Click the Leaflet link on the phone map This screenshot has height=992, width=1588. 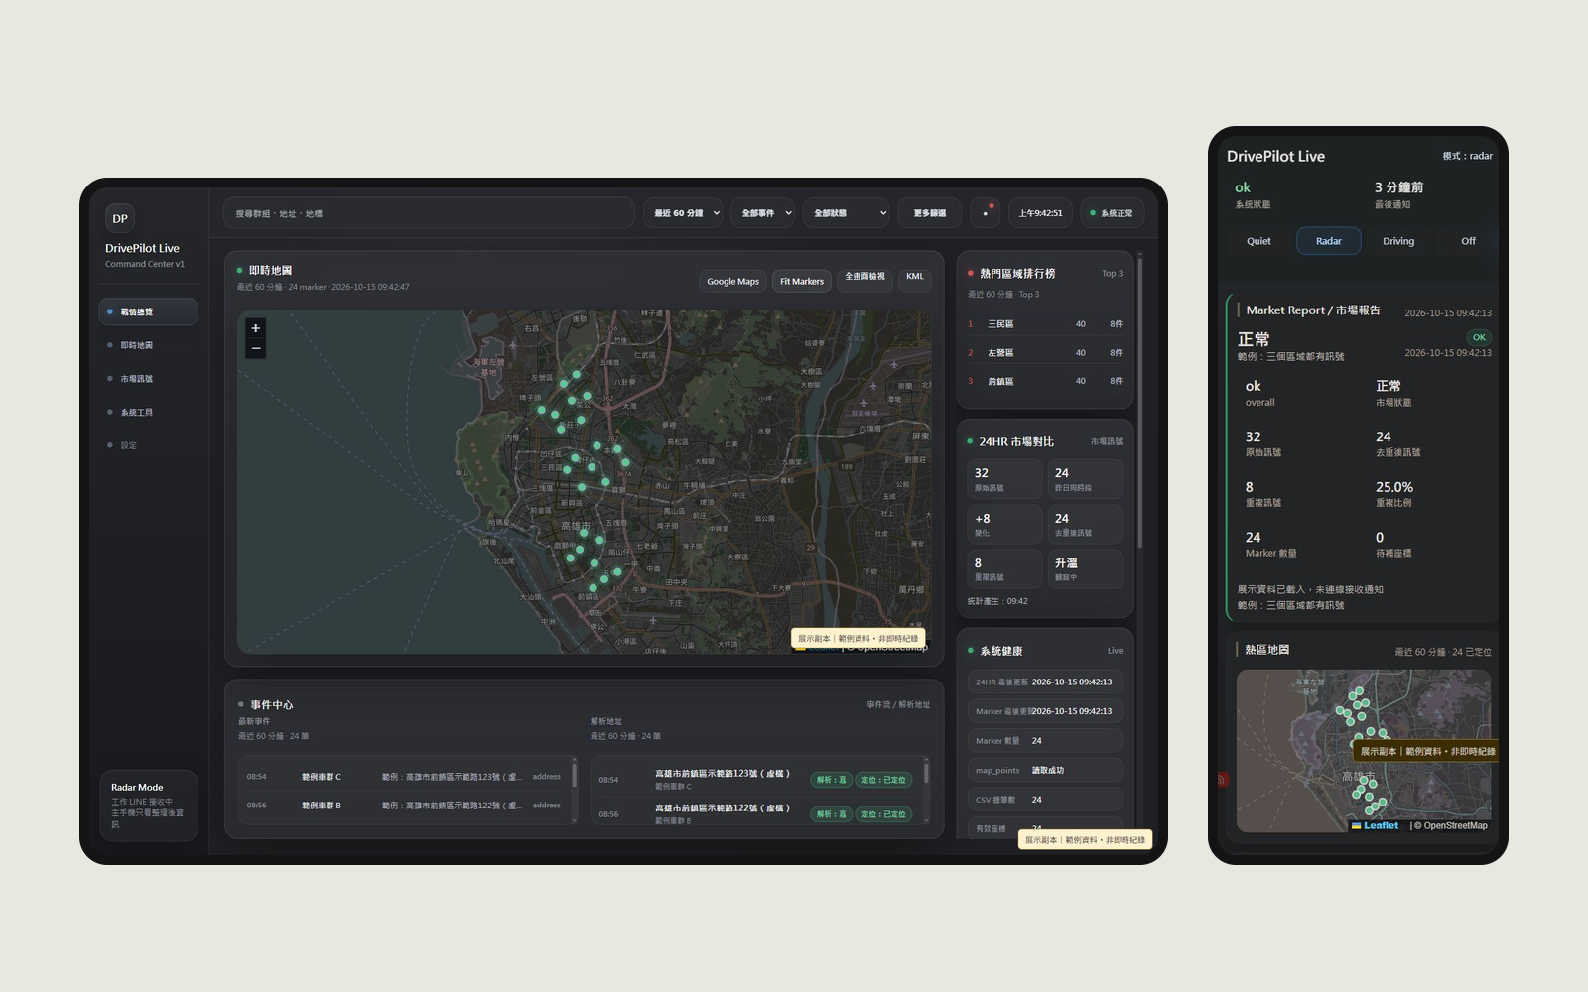click(x=1375, y=825)
